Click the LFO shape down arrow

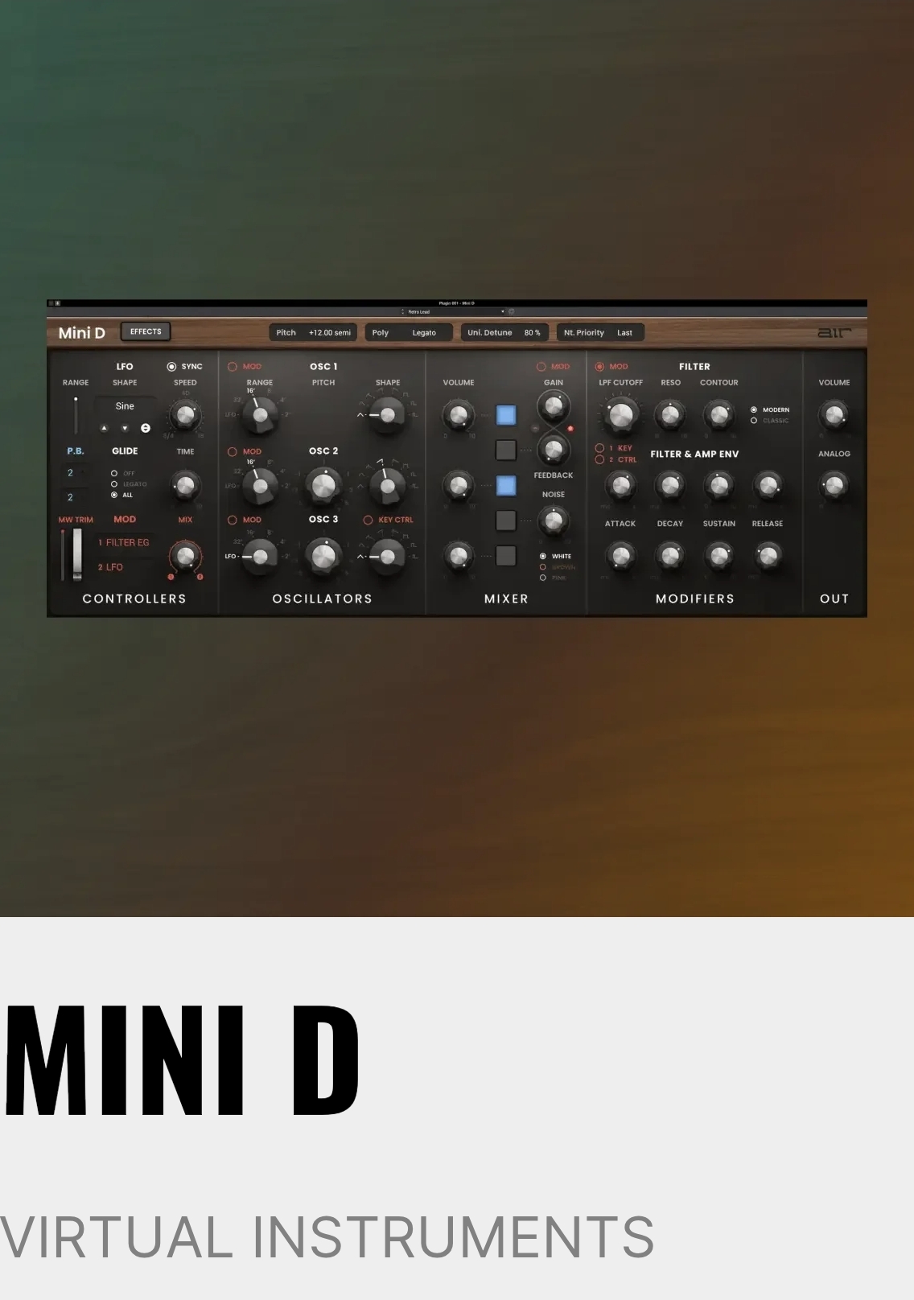(x=125, y=428)
